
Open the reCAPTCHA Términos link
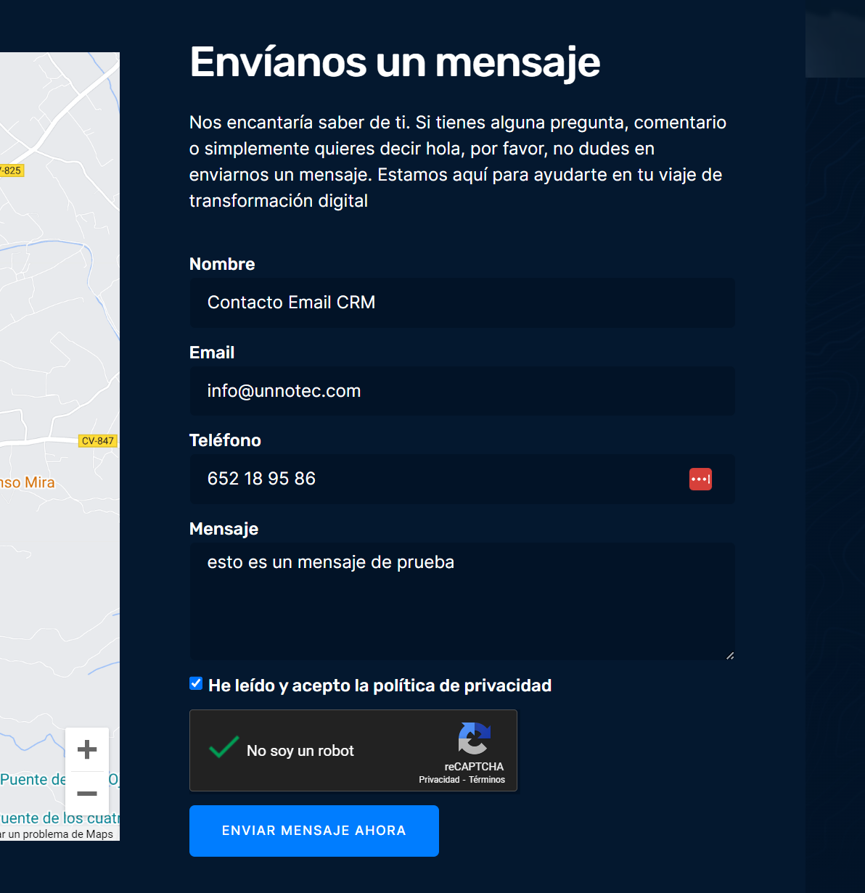pos(487,780)
